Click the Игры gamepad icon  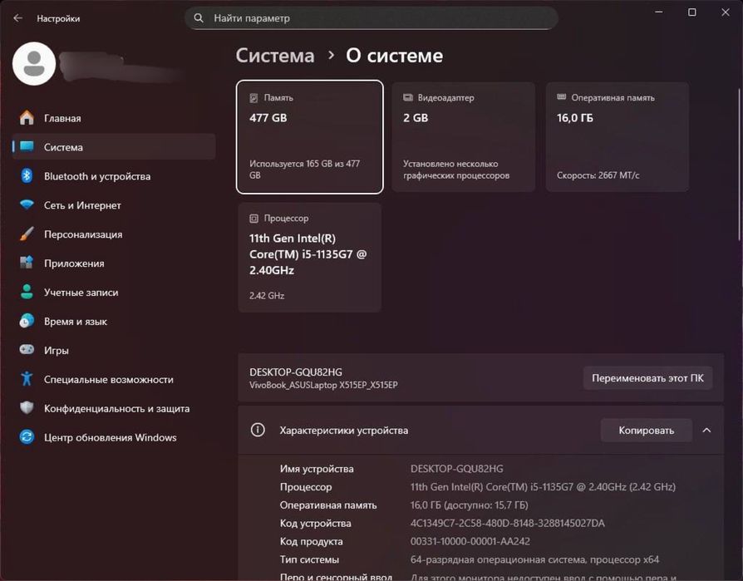point(27,350)
